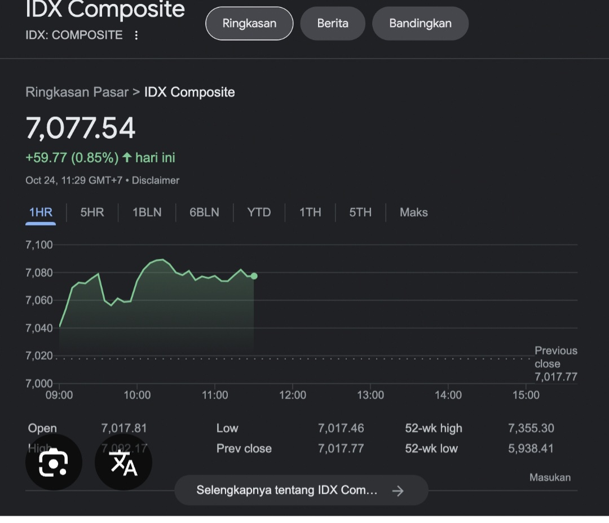Select the YTD chart range
This screenshot has height=523, width=609.
tap(259, 212)
